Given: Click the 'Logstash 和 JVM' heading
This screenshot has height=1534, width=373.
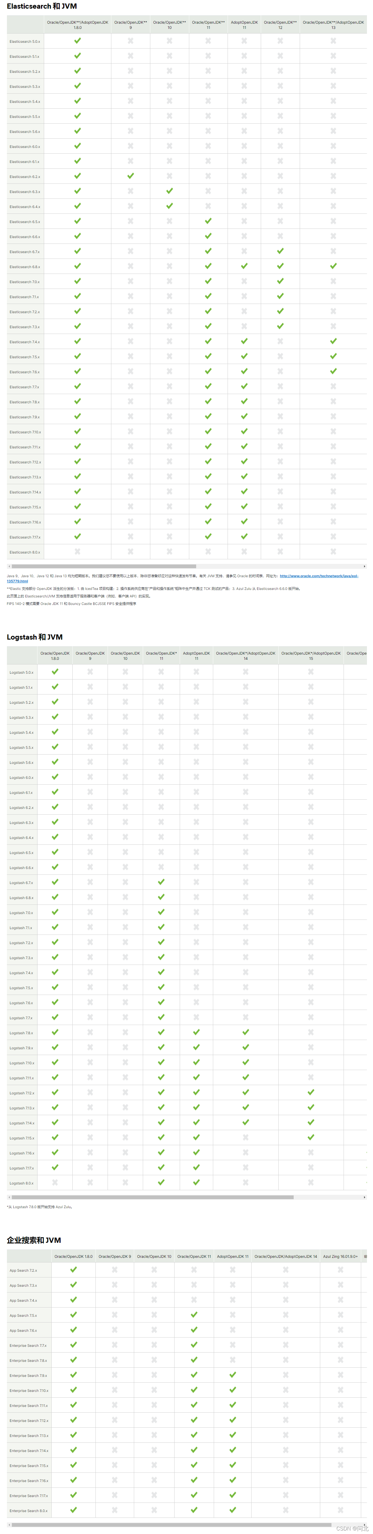Looking at the screenshot, I should 35,637.
